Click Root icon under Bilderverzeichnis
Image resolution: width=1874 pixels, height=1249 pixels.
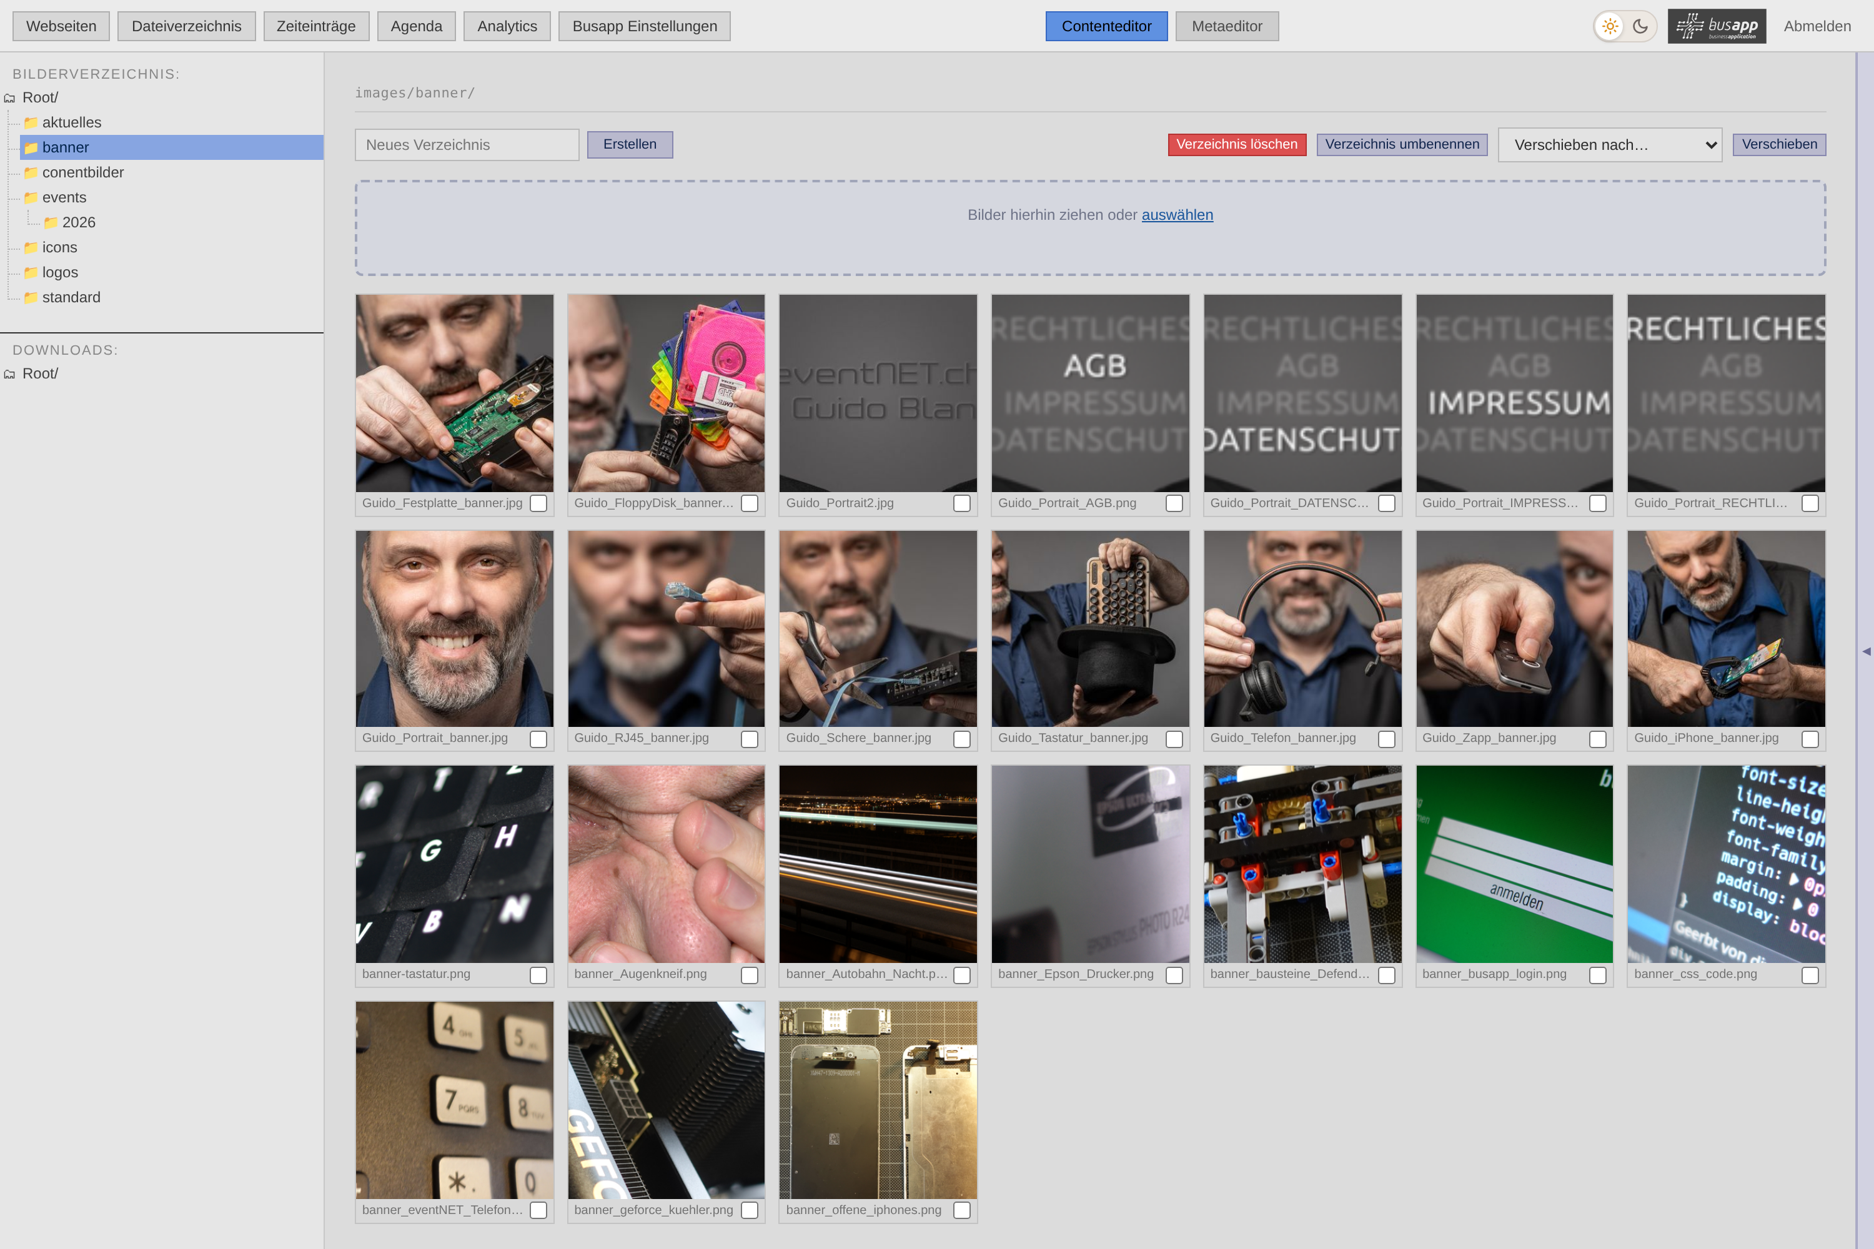pyautogui.click(x=9, y=98)
